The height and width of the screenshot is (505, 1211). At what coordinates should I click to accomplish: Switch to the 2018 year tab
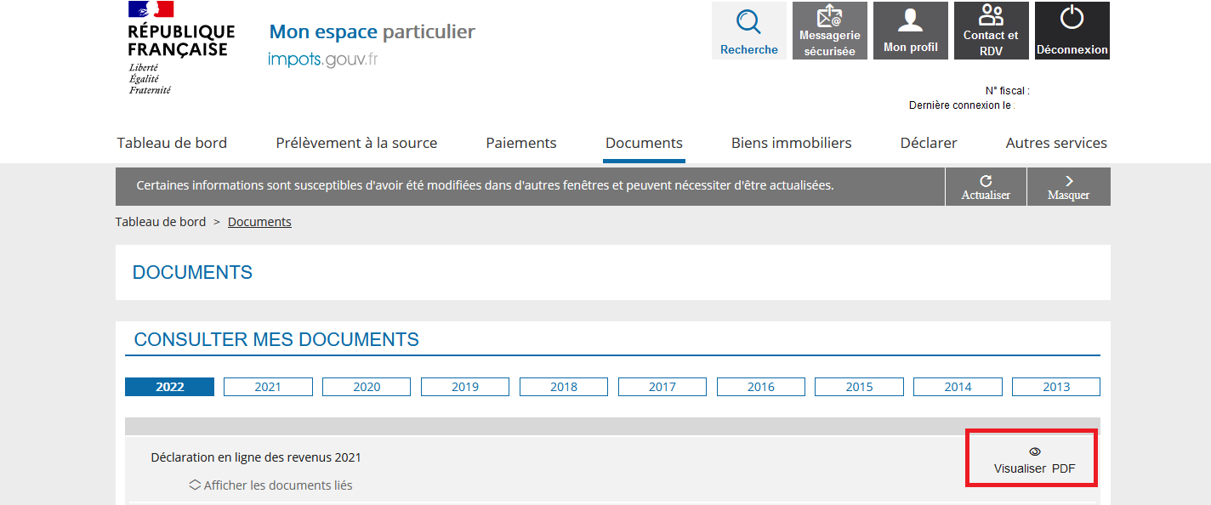point(563,387)
